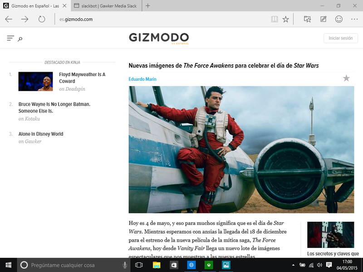
Task: Open the Windows Start menu
Action: coord(8,265)
